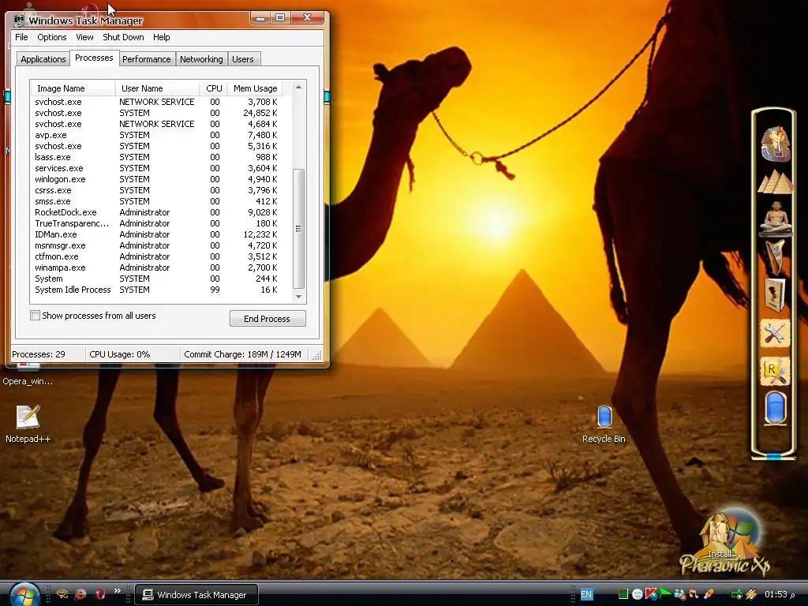Sort by CPU column header
The height and width of the screenshot is (606, 808).
[214, 88]
